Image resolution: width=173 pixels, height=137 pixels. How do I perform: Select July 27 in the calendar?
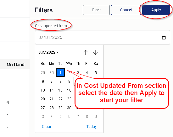(x=43, y=108)
